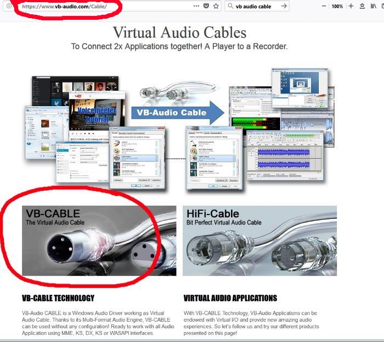This screenshot has height=342, width=384.
Task: Click the 'vb audio cable' search box
Action: point(257,7)
